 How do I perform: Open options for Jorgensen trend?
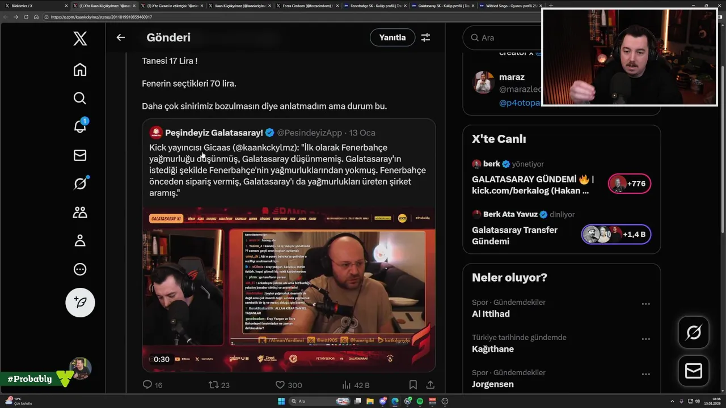point(645,374)
